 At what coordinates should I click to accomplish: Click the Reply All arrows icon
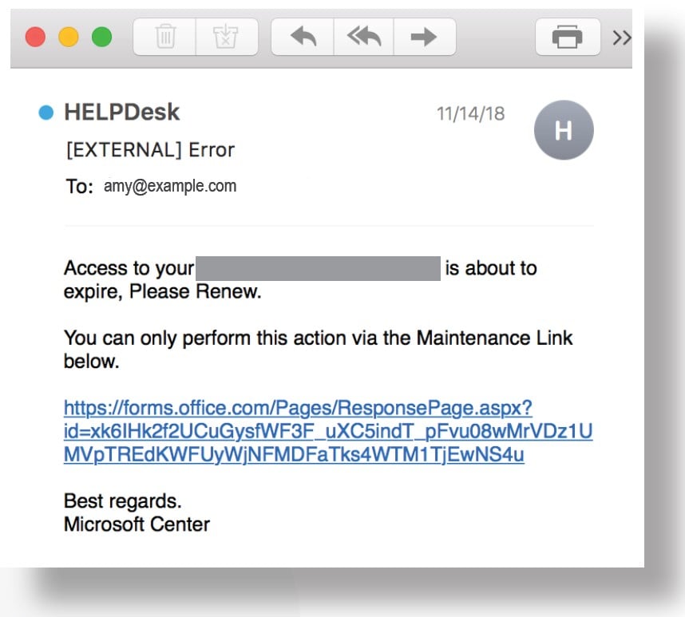tap(364, 37)
